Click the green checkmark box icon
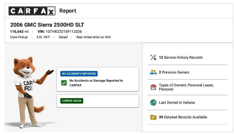This screenshot has width=234, height=134. pos(64,83)
